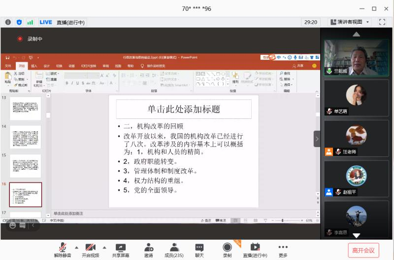Click the network signal strength icon
The image size is (394, 260).
tap(30, 22)
